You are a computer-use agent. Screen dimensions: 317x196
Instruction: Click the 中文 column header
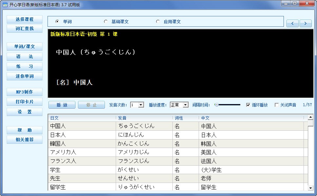point(251,118)
